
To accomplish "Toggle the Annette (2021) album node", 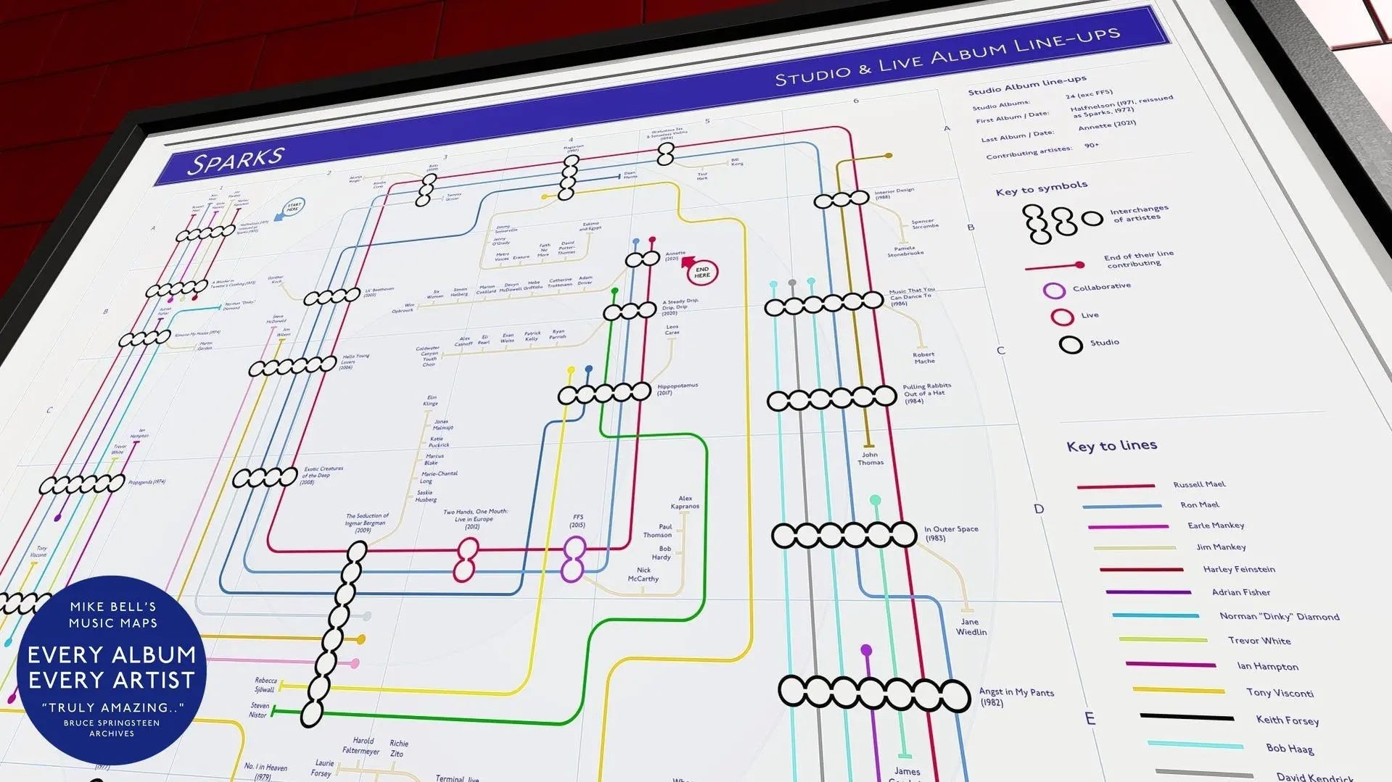I will [641, 259].
